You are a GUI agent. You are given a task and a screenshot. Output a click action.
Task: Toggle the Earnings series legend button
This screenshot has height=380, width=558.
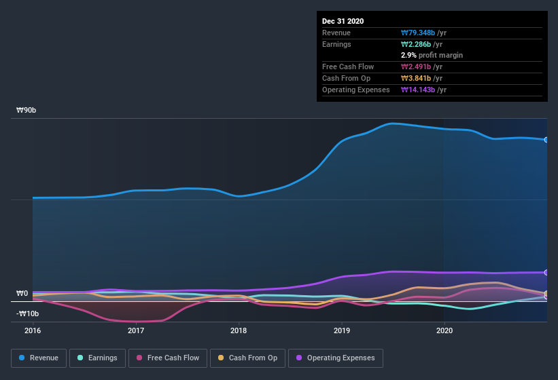97,358
